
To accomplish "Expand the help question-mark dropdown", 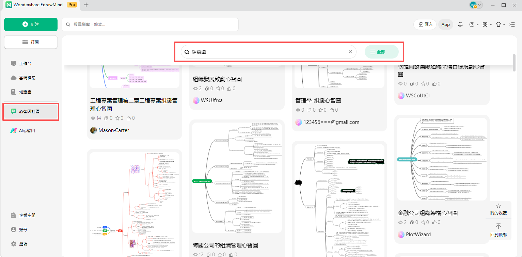I will 474,25.
